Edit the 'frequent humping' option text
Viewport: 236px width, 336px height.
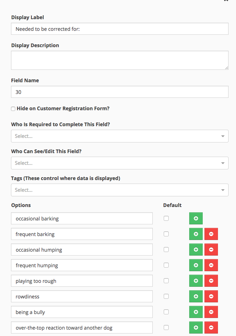click(82, 265)
